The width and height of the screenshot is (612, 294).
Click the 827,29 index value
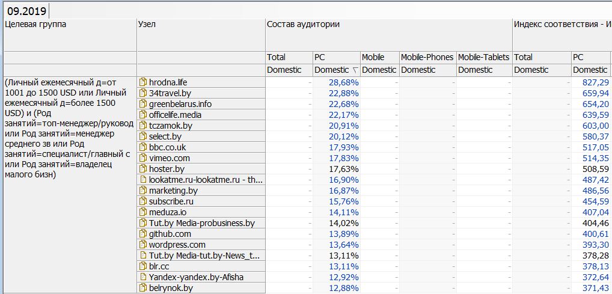point(596,82)
